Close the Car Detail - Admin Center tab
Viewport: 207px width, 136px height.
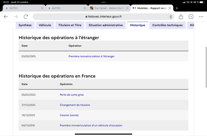(x=127, y=8)
